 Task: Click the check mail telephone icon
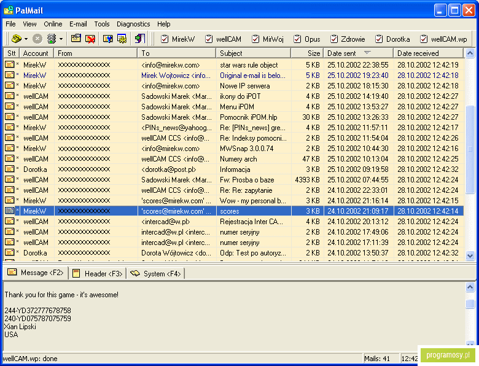(x=17, y=39)
